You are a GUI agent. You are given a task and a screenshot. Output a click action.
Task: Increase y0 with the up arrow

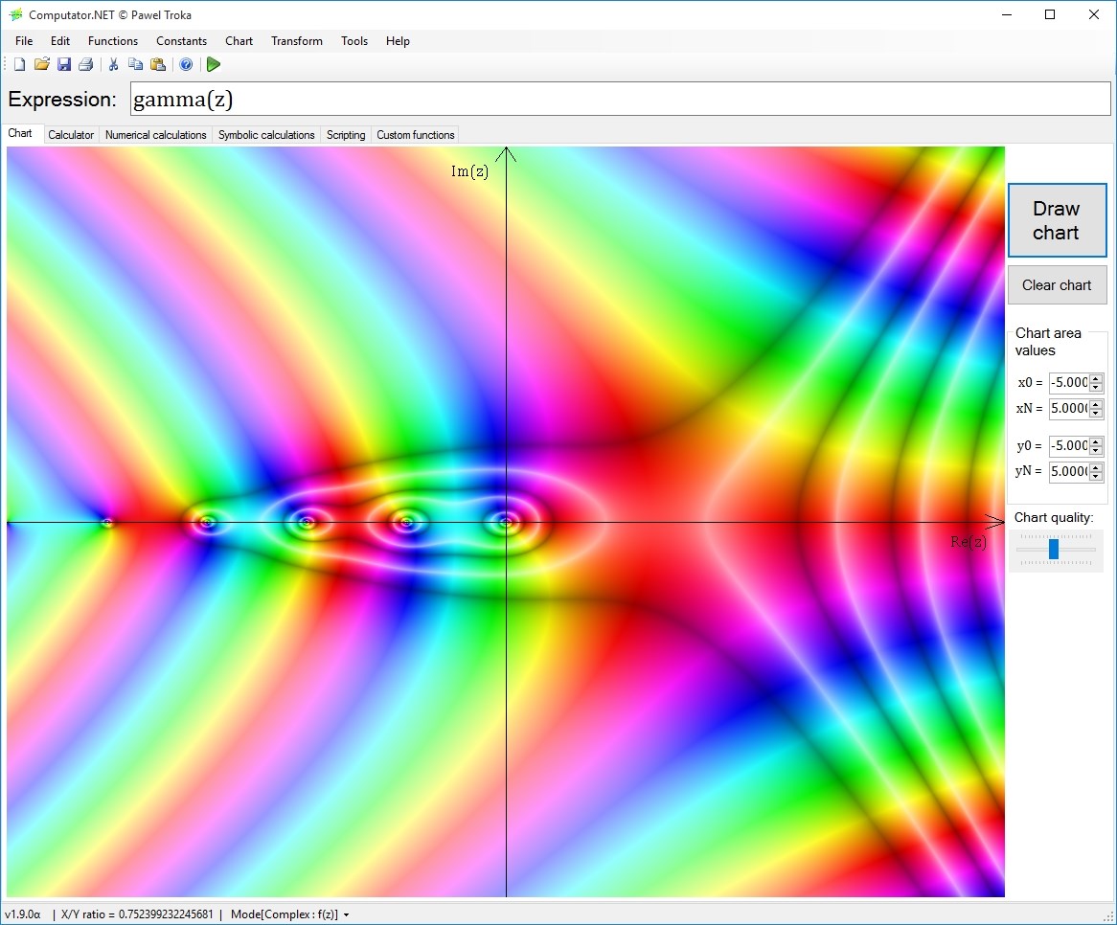[1096, 441]
